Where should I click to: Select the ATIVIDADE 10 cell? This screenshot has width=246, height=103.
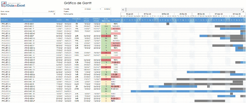[30, 86]
